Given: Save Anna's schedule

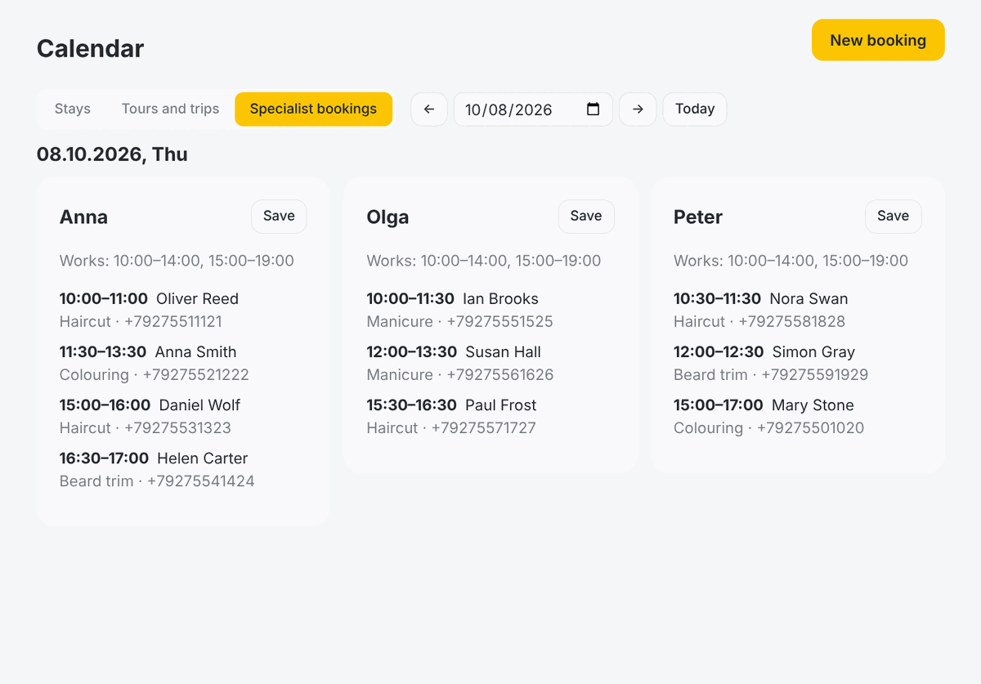Looking at the screenshot, I should pos(279,217).
